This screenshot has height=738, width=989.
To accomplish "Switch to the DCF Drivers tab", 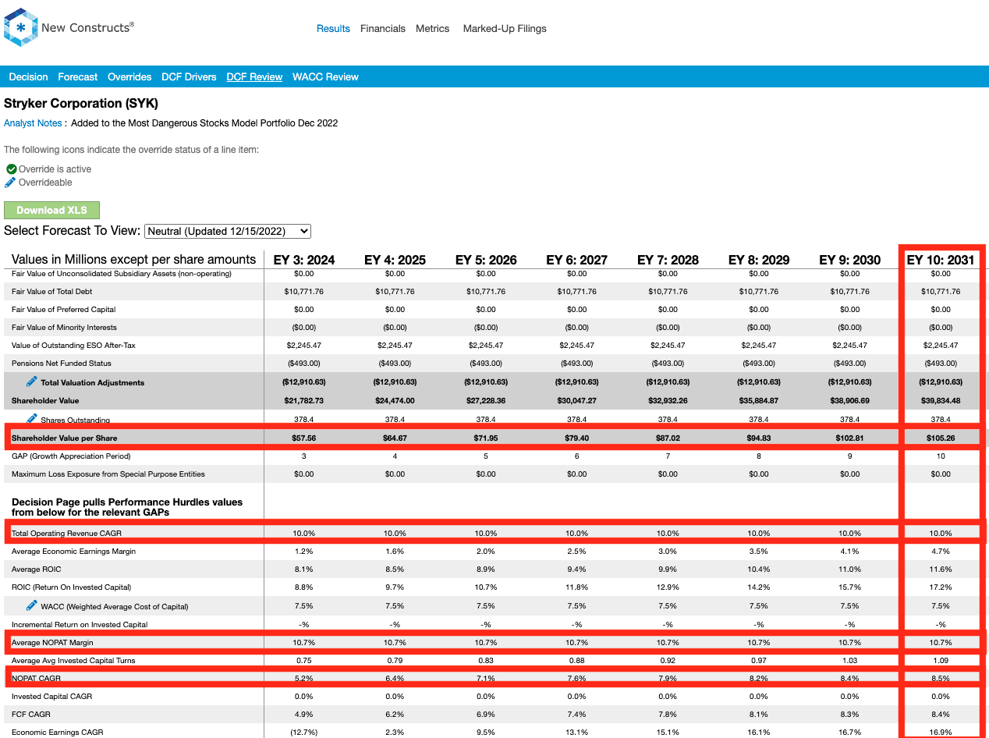I will pyautogui.click(x=190, y=77).
